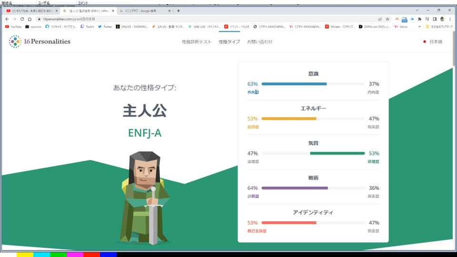457x257 pixels.
Task: Click the 主人公 heading
Action: [145, 111]
